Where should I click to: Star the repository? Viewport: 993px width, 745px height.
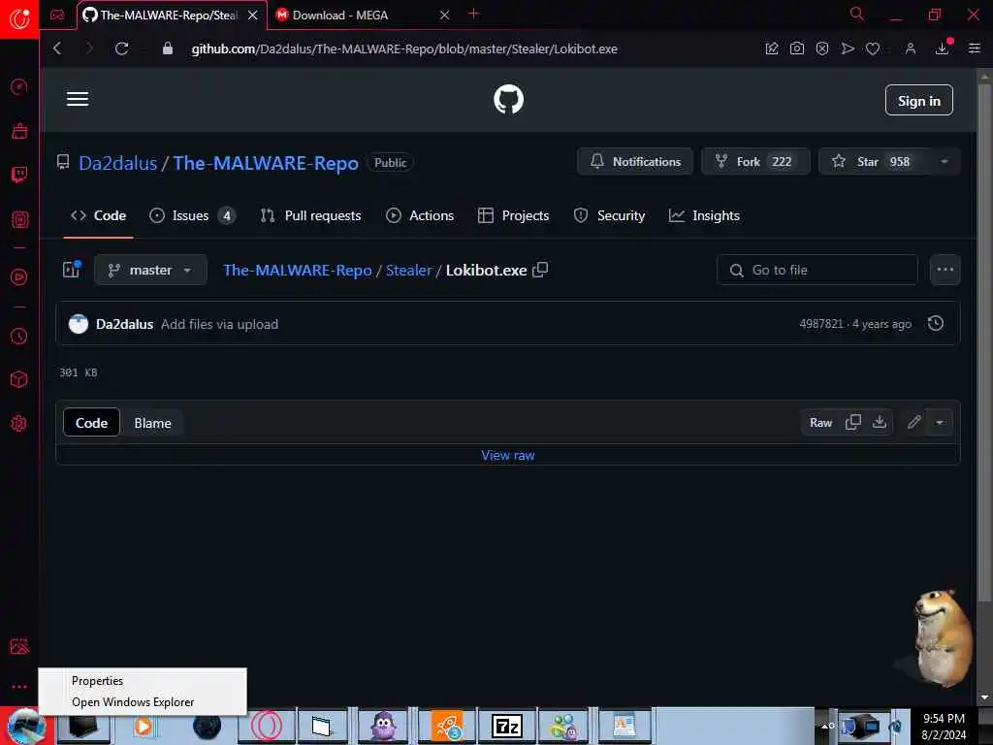pos(874,162)
